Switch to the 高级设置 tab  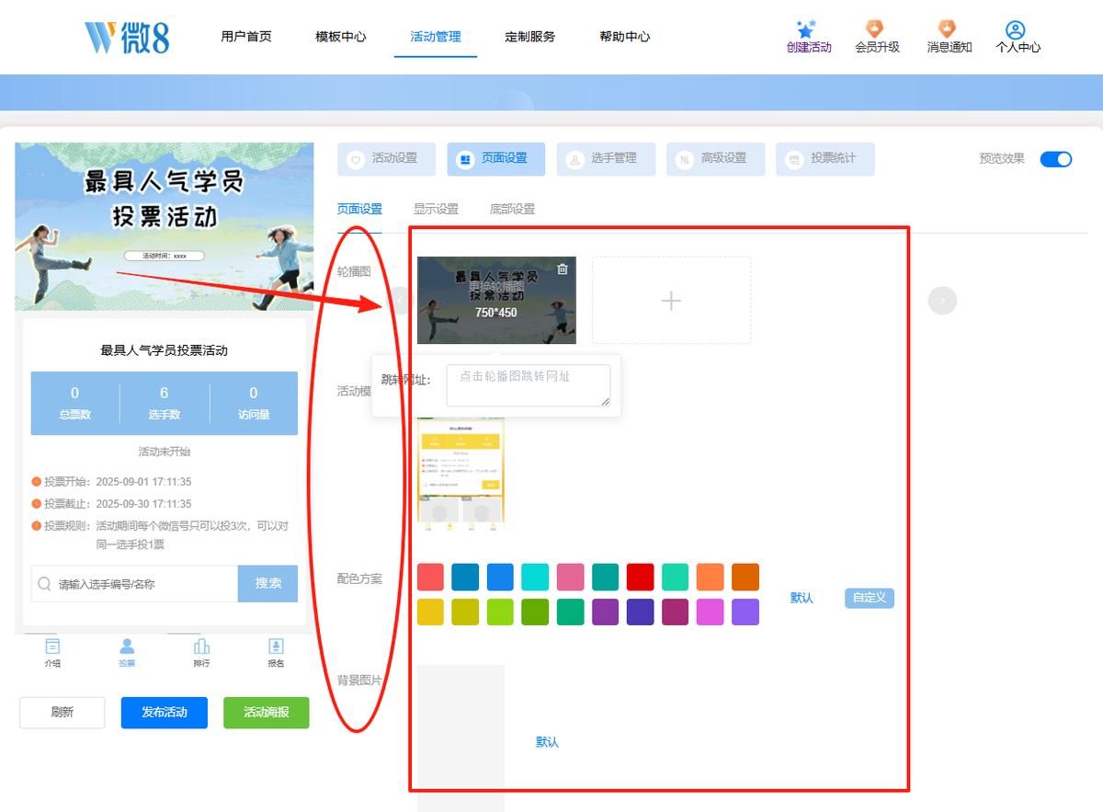coord(715,159)
